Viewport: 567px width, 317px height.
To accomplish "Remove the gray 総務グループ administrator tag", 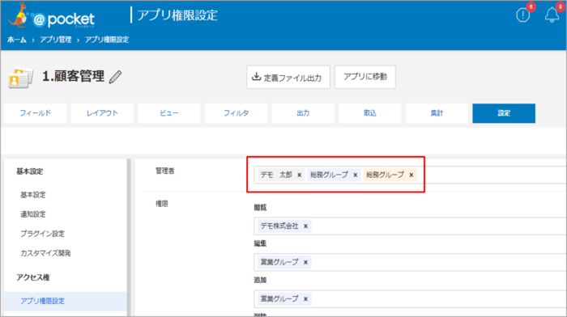I will (x=356, y=175).
